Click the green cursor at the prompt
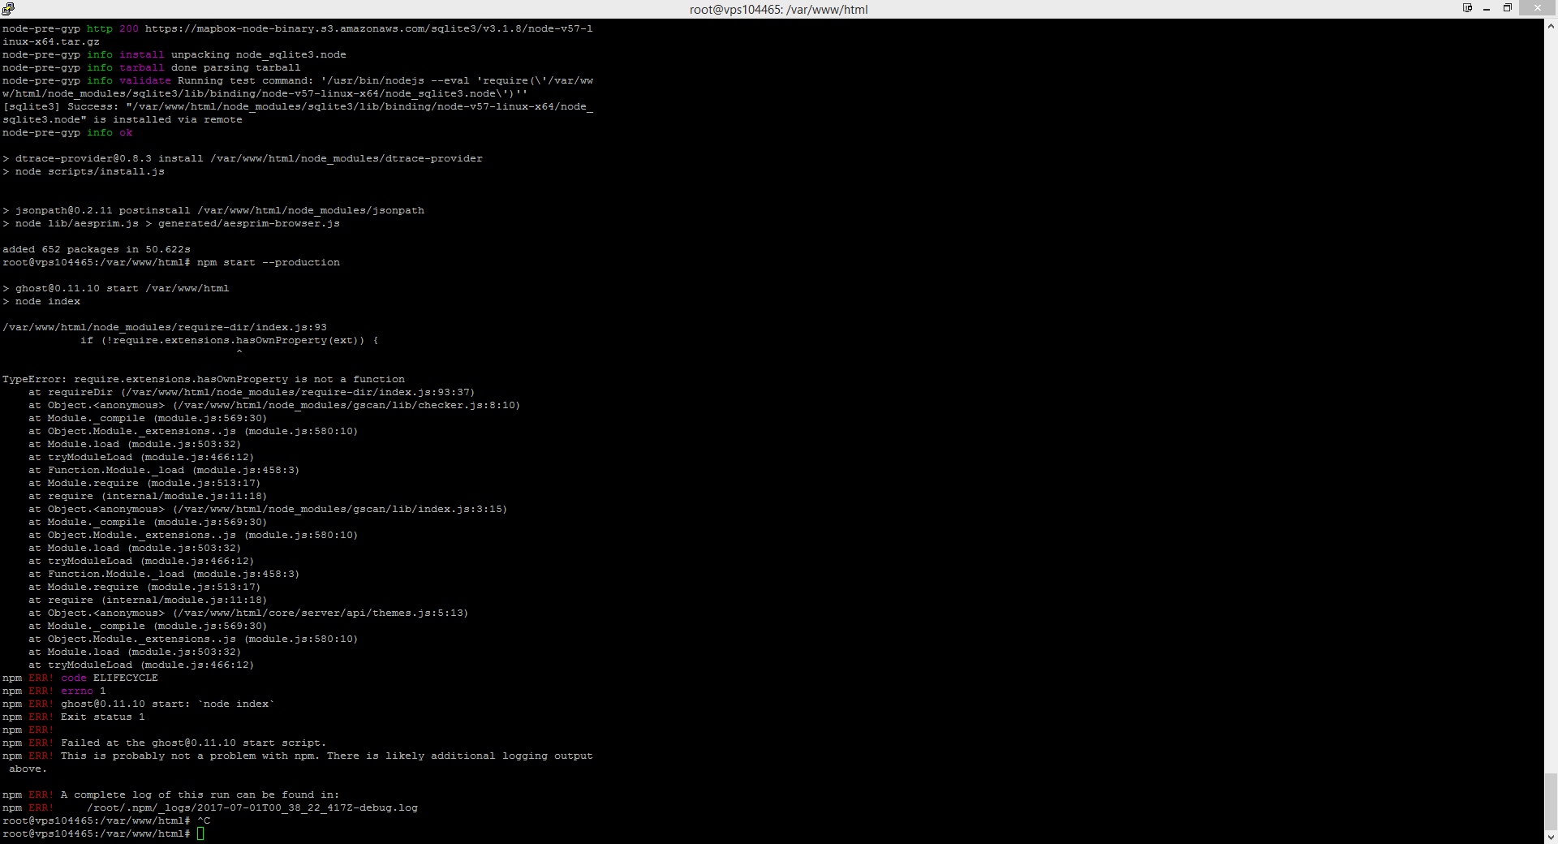The width and height of the screenshot is (1558, 844). [x=200, y=833]
